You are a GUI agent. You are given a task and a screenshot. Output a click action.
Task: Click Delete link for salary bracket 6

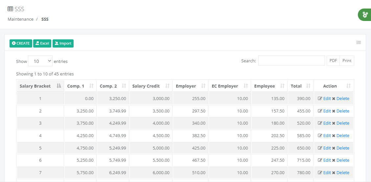click(343, 160)
